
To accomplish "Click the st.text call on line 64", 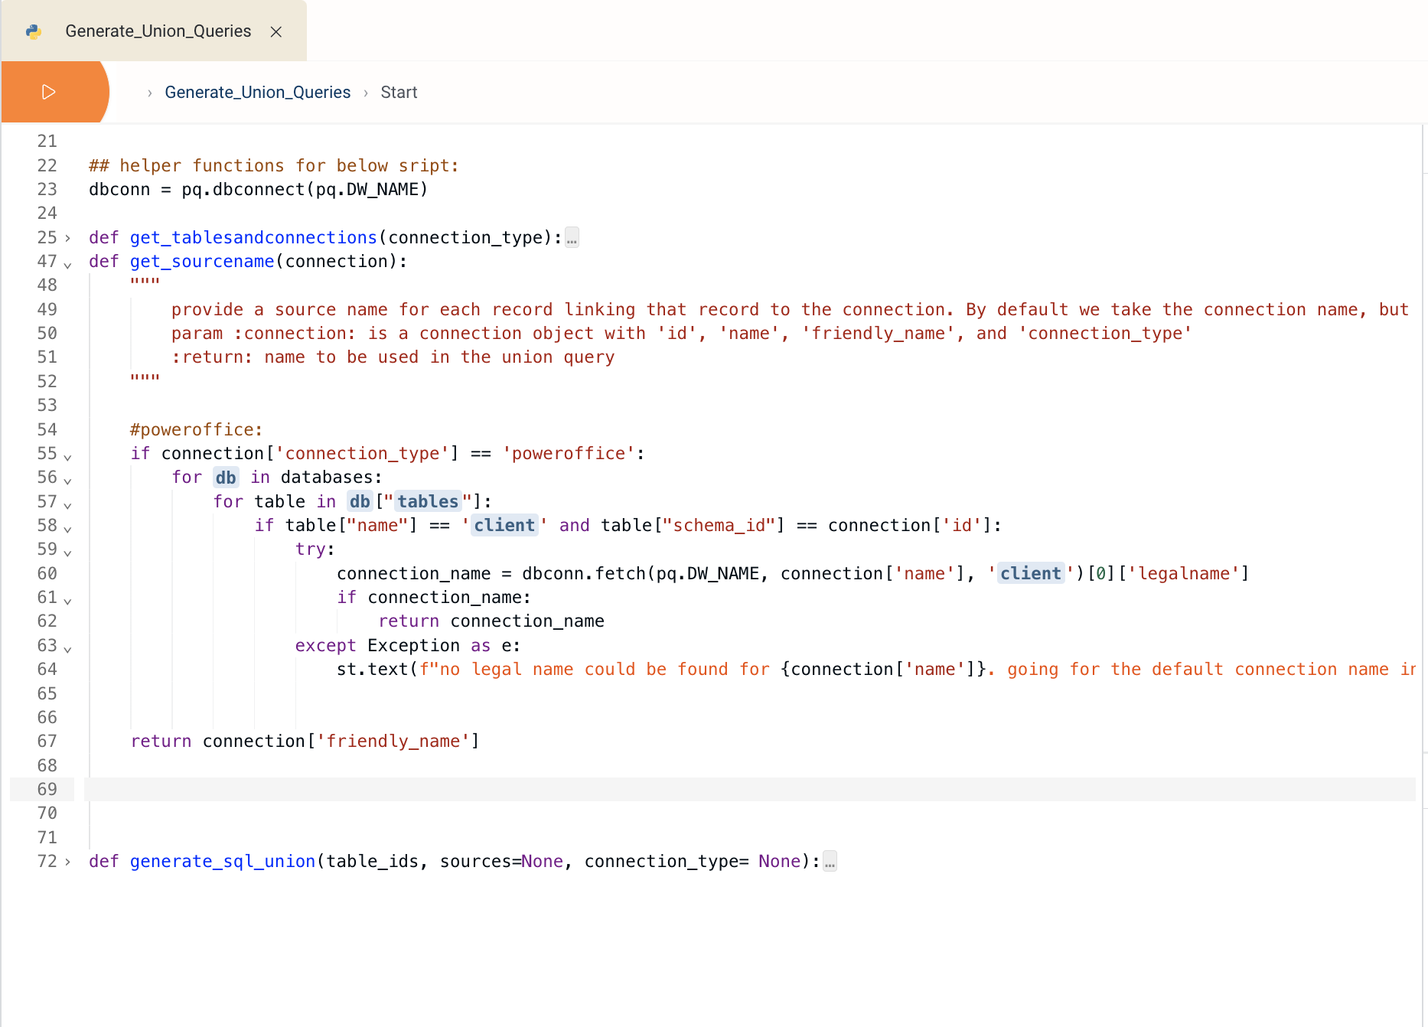I will coord(876,670).
